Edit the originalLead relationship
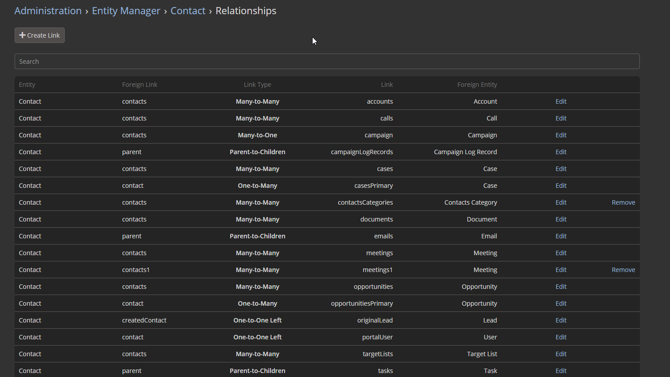670x377 pixels. tap(560, 320)
